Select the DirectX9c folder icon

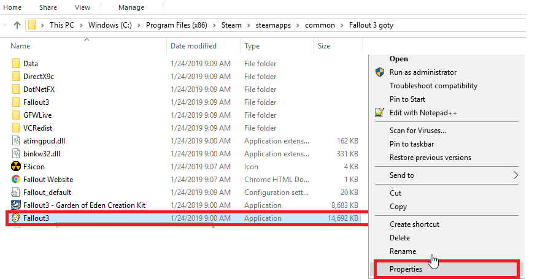click(16, 77)
